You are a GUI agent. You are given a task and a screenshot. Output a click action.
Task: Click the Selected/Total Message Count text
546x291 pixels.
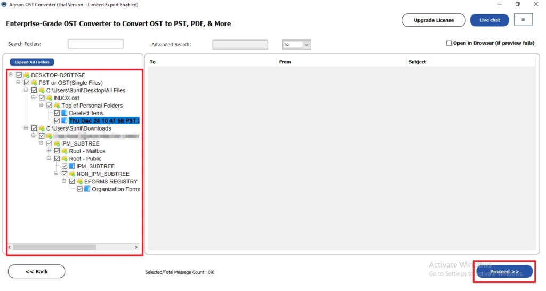[x=180, y=272]
